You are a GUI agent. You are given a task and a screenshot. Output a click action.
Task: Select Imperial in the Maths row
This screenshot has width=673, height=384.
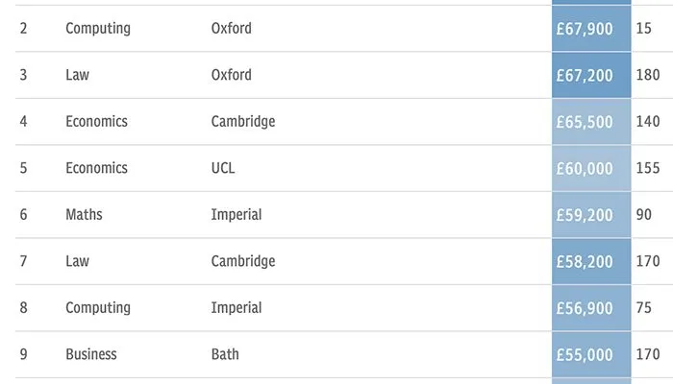[237, 215]
